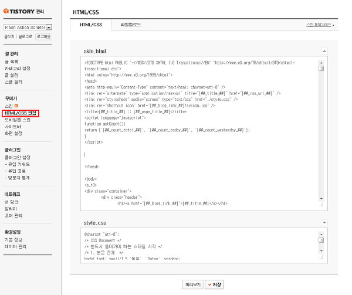Click the style.css scrollbar thumb
The width and height of the screenshot is (352, 295).
321,240
